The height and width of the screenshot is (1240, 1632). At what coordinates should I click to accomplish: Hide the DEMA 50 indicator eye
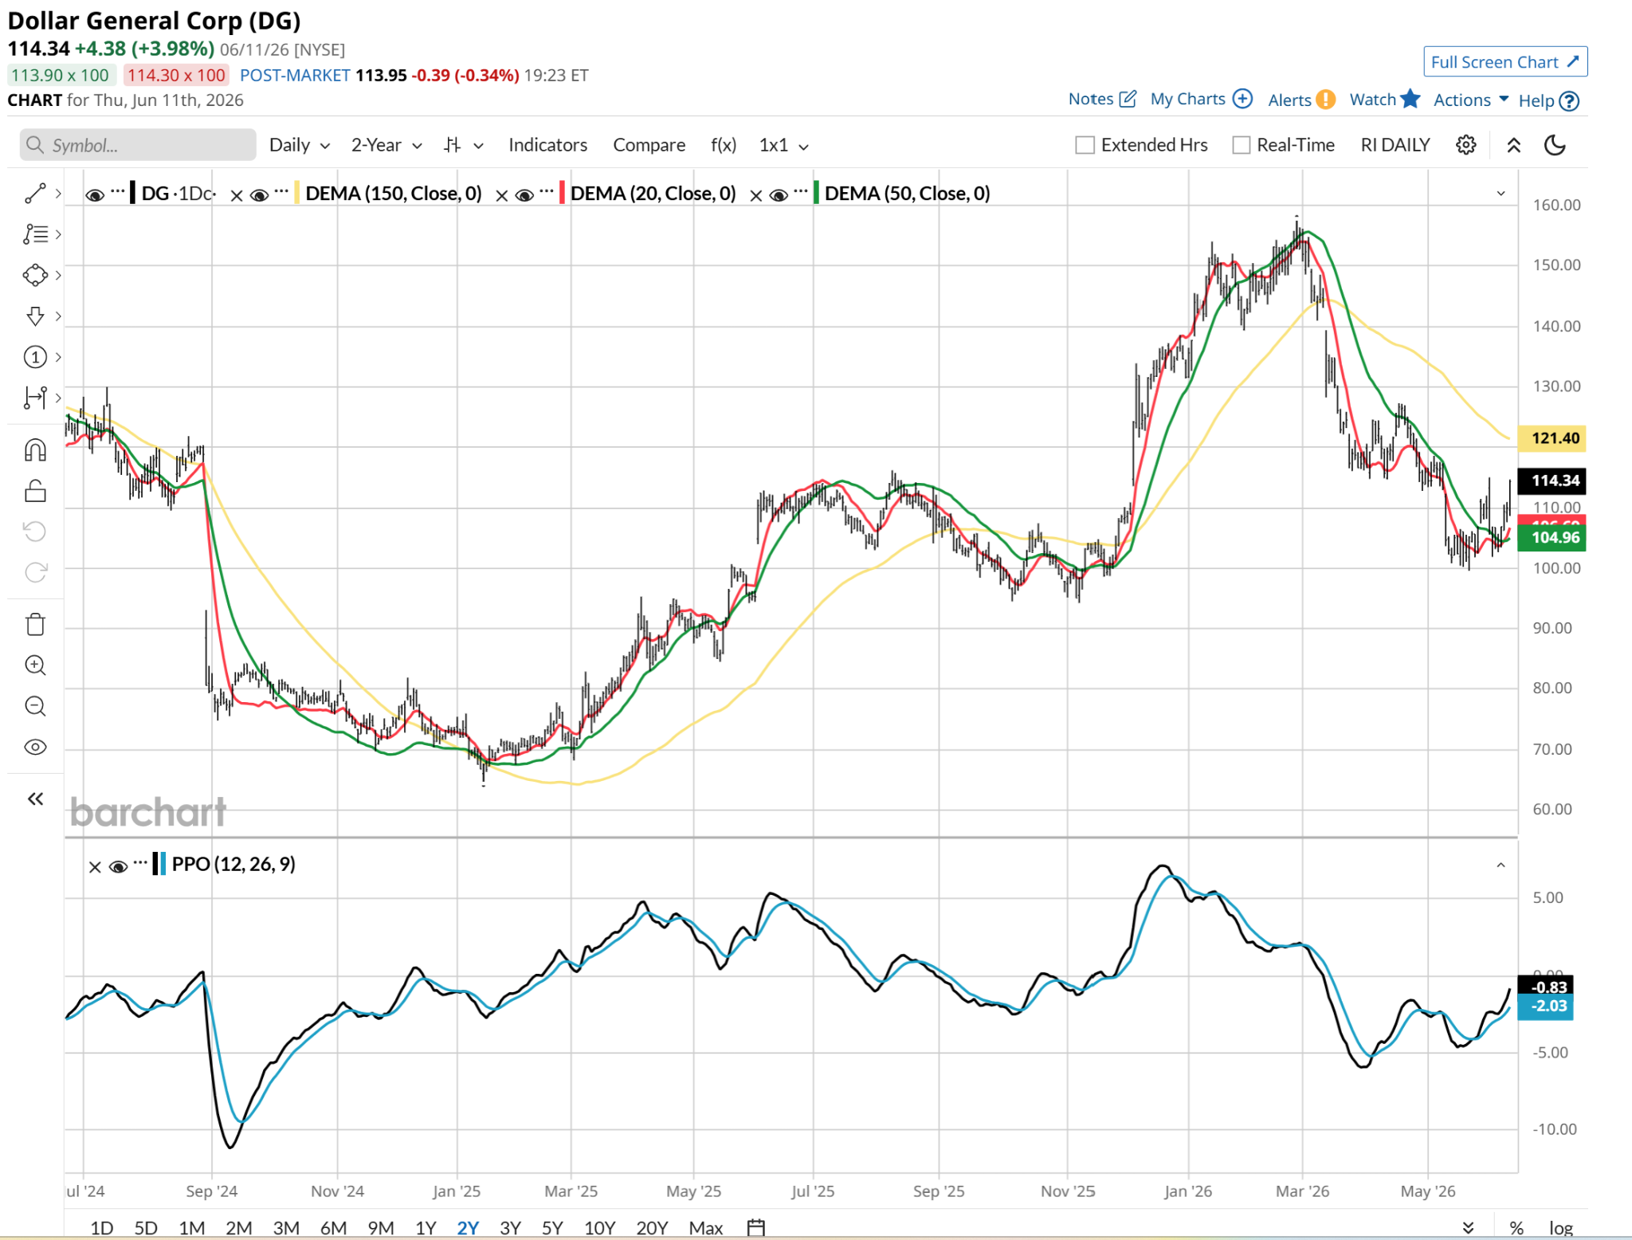tap(779, 195)
